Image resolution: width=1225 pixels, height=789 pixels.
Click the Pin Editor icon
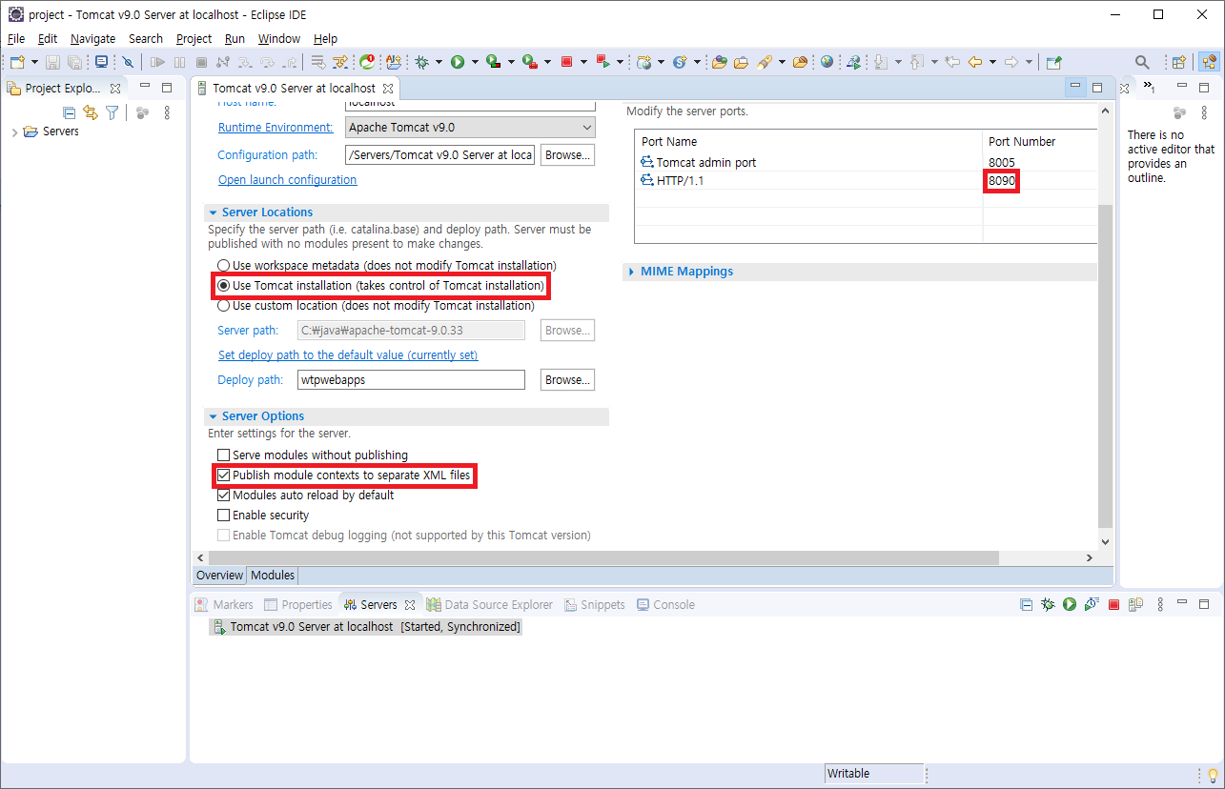(1053, 62)
